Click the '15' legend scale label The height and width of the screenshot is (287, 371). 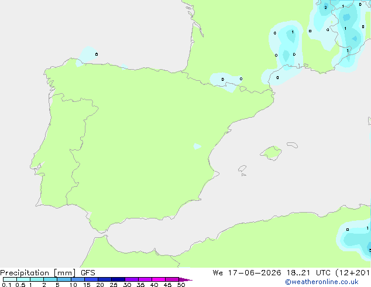pos(87,285)
